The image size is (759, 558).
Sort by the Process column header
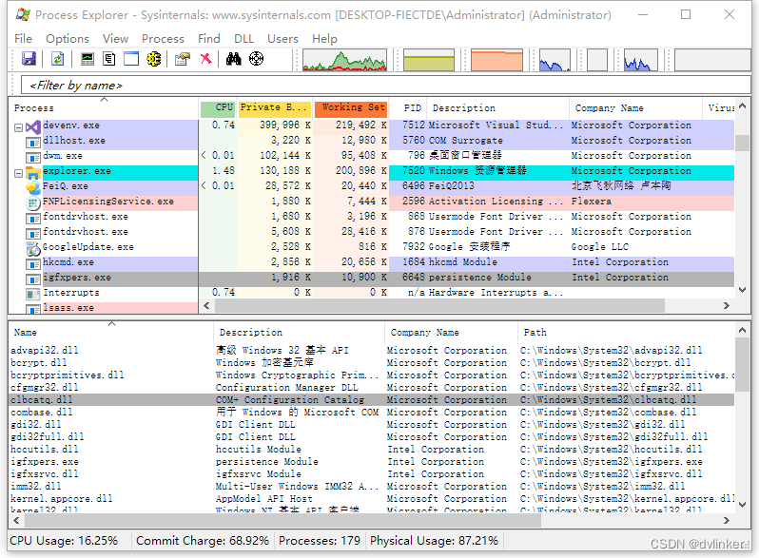click(104, 108)
